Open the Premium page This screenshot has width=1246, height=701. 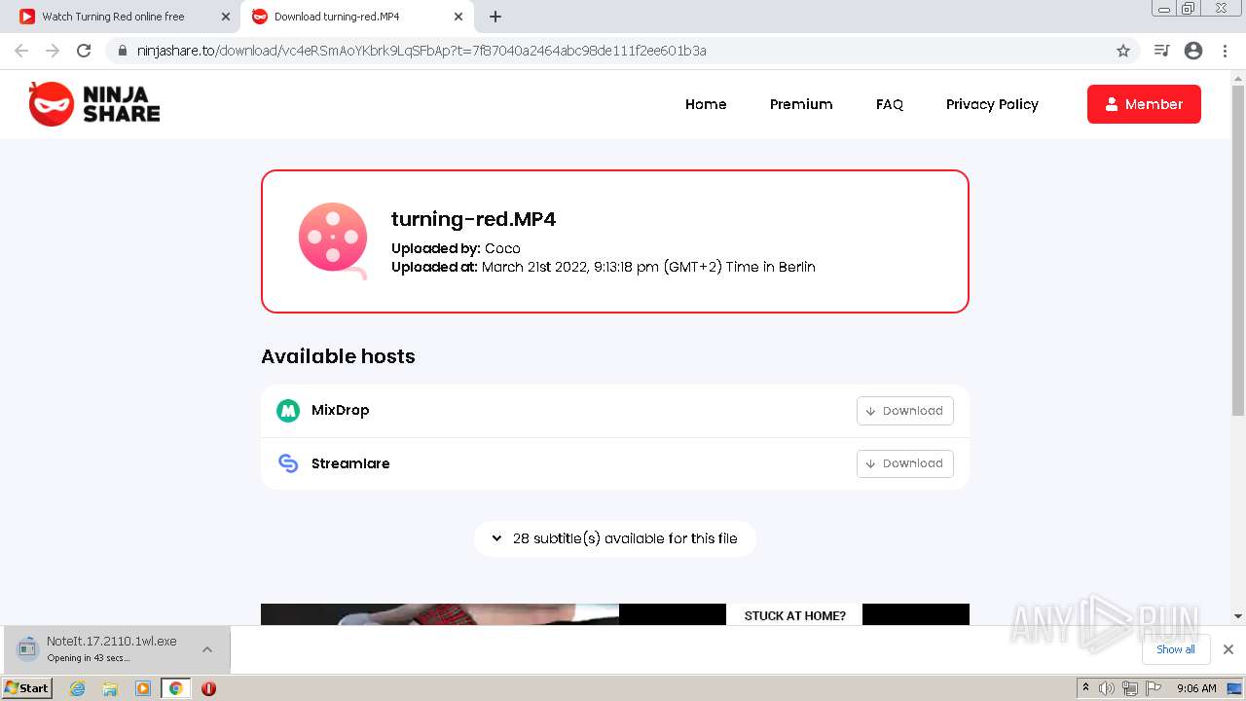[x=801, y=104]
